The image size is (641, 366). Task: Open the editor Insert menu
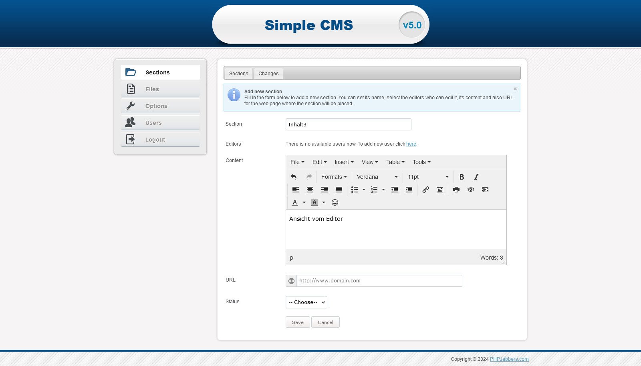pos(344,162)
